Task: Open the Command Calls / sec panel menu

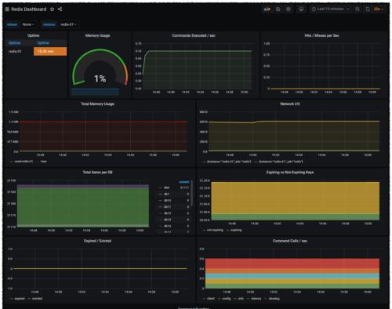Action: click(290, 241)
